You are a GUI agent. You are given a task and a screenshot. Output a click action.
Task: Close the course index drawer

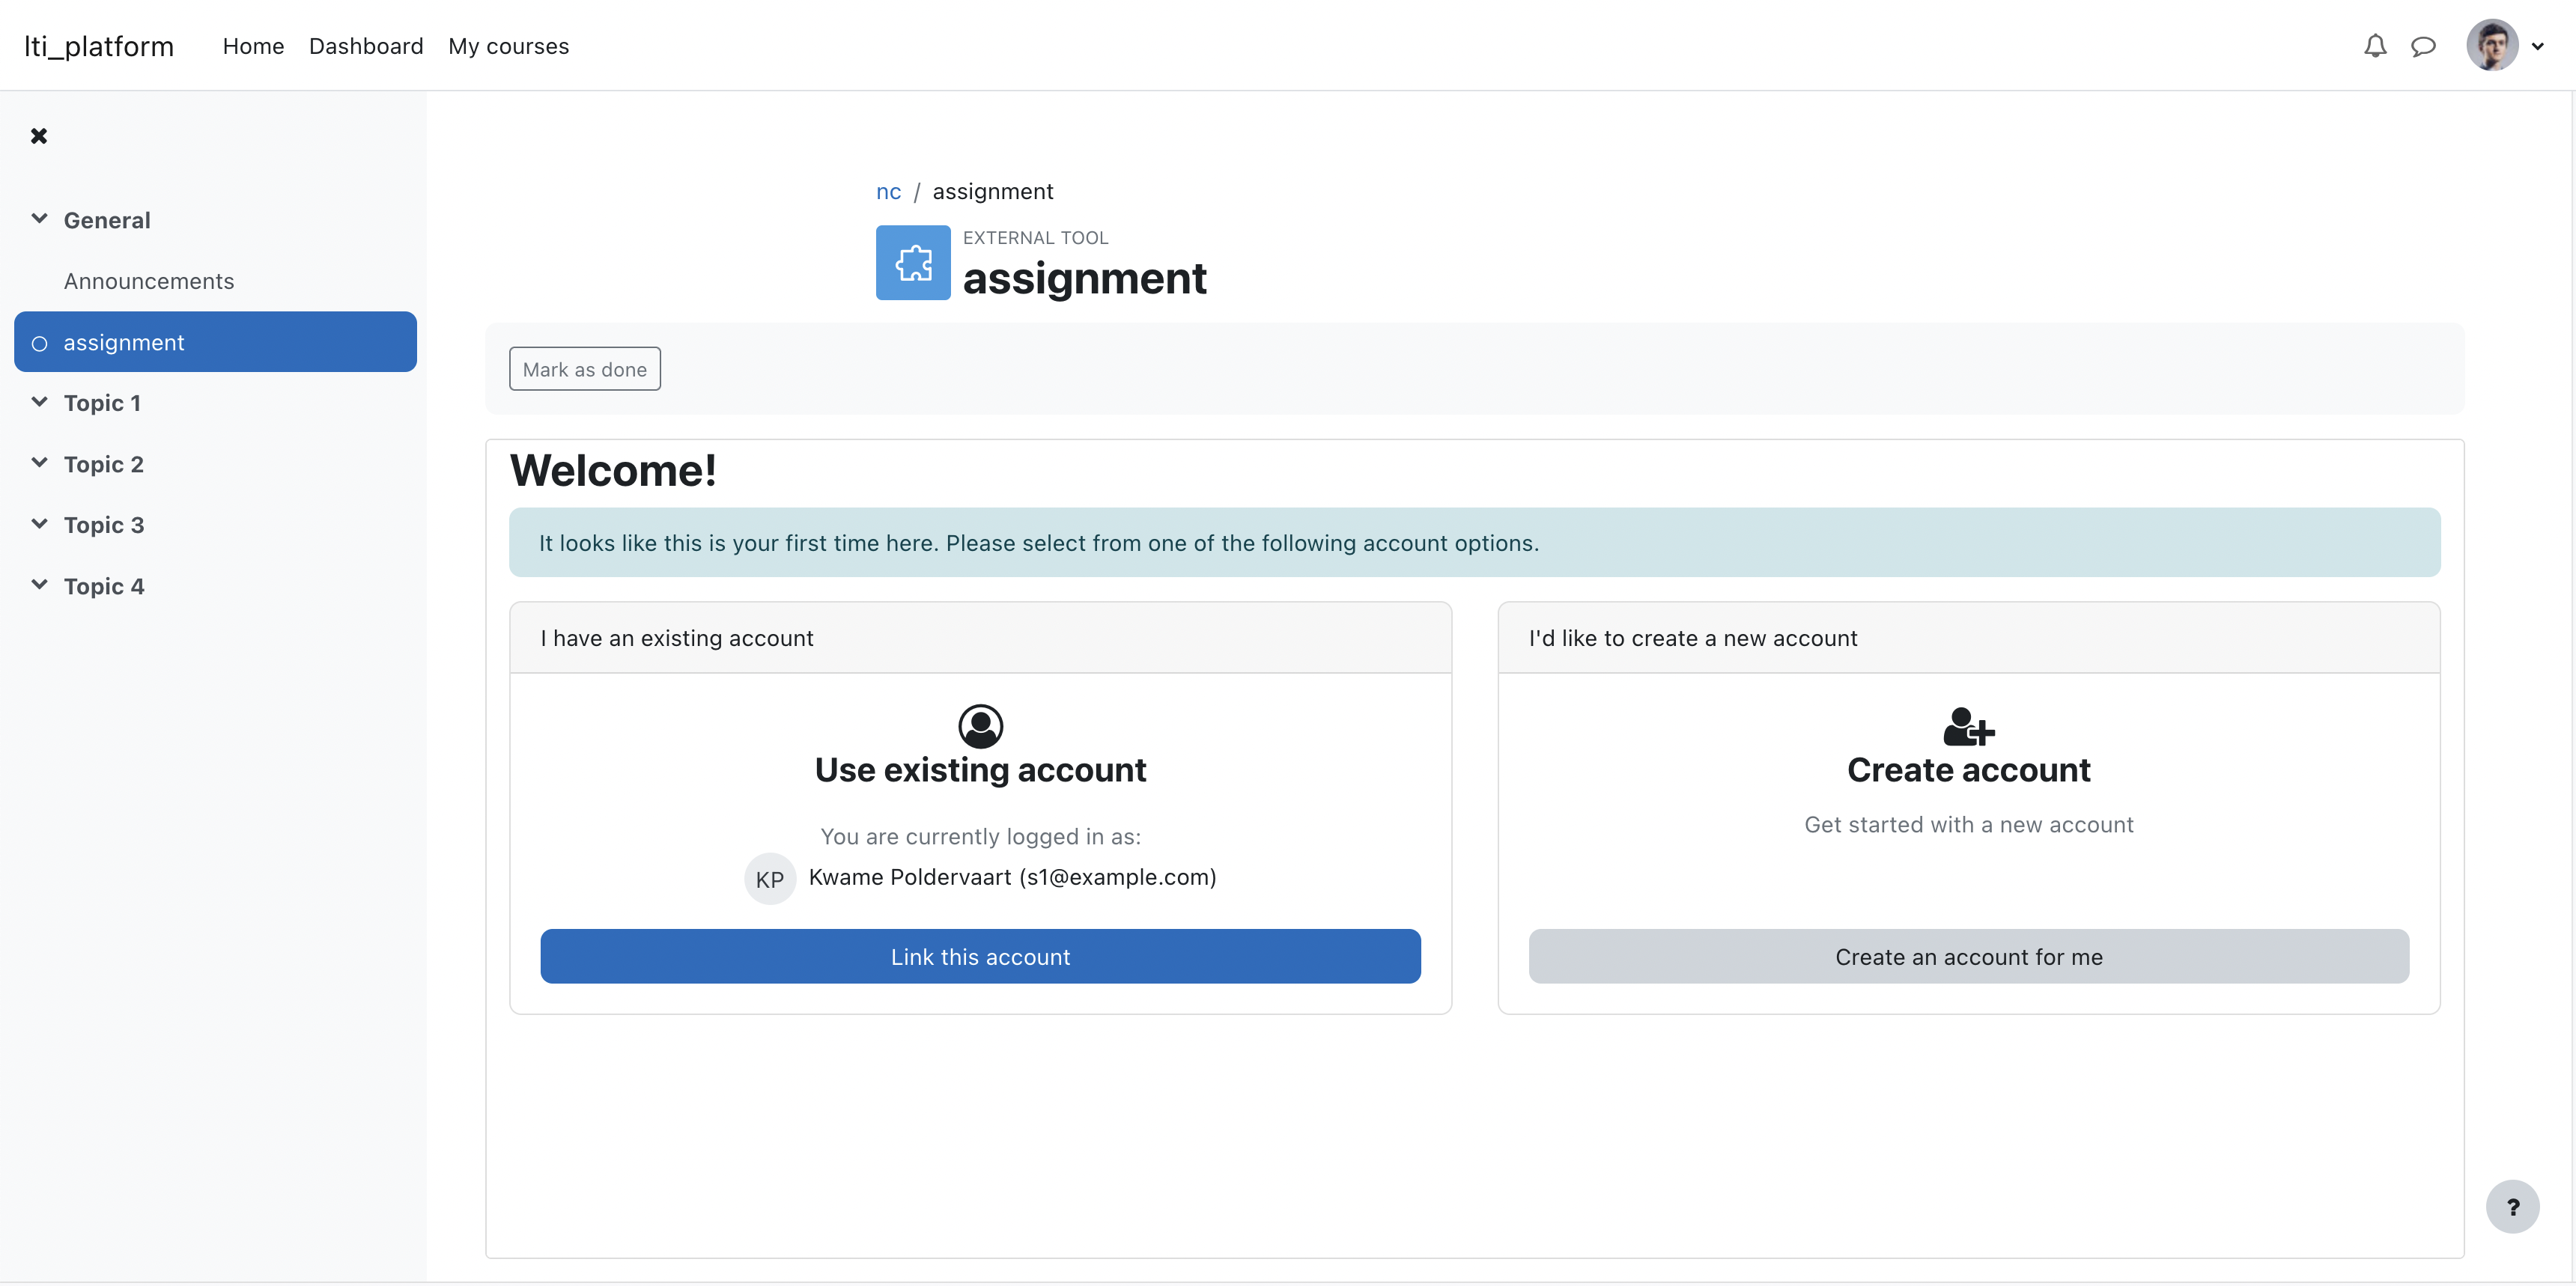click(39, 136)
